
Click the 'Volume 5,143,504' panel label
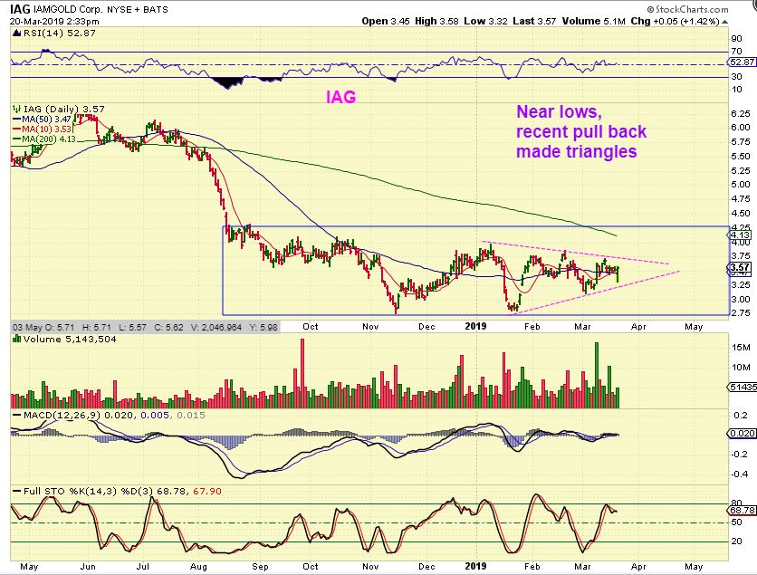click(70, 339)
